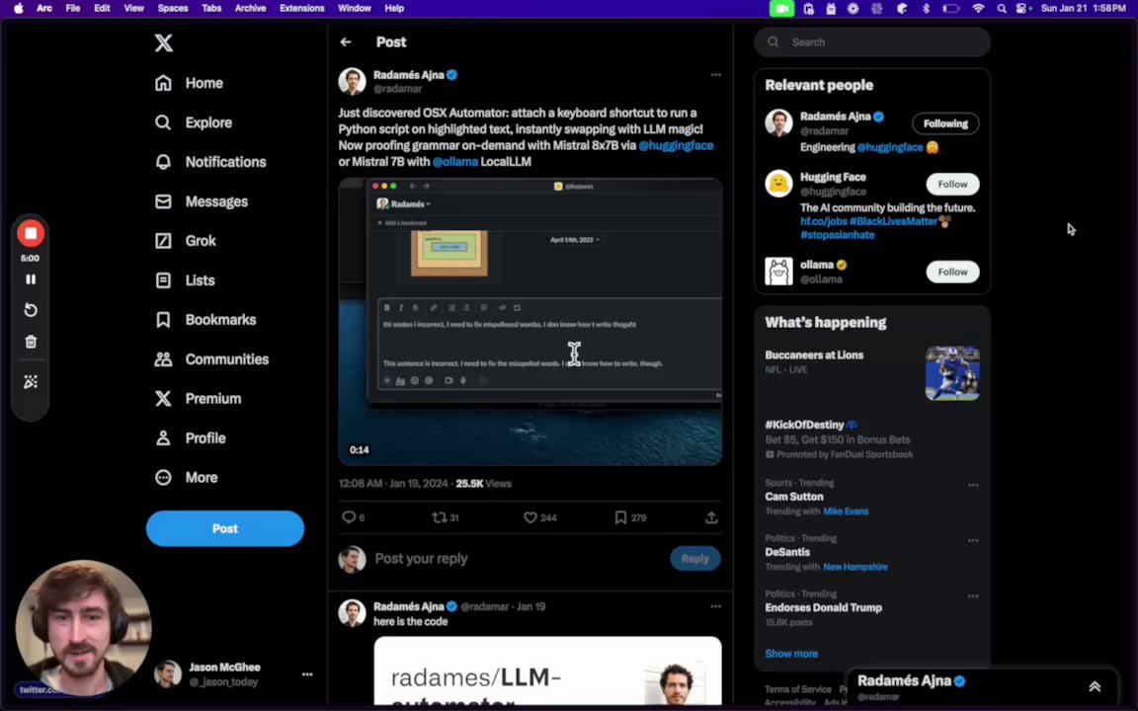The height and width of the screenshot is (711, 1138).
Task: Restart the recording with the circular arrow
Action: tap(31, 310)
